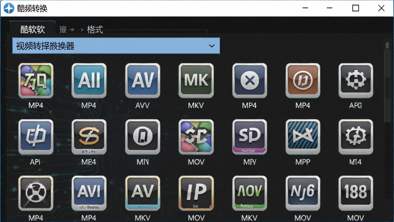Select the blue AV icon labeled AVV
Image resolution: width=394 pixels, height=222 pixels.
tap(142, 81)
